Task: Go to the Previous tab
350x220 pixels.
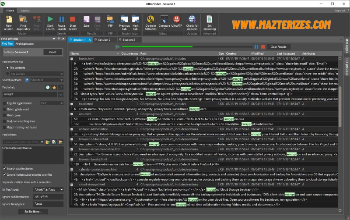Action: click(124, 23)
